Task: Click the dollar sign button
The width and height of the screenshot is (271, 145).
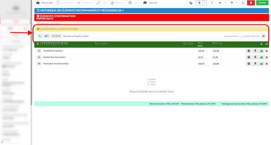Action: pos(212,3)
